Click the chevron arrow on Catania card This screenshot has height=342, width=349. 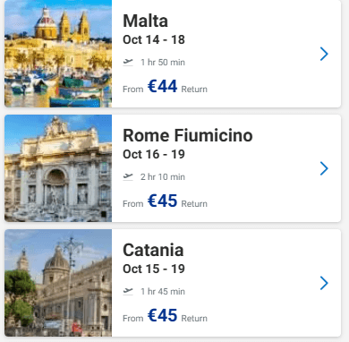[x=324, y=283]
